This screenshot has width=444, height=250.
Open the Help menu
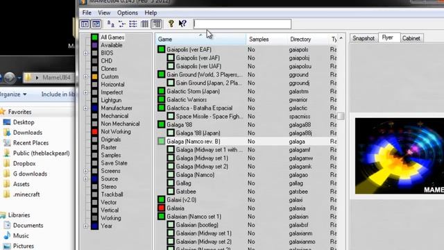tap(151, 12)
